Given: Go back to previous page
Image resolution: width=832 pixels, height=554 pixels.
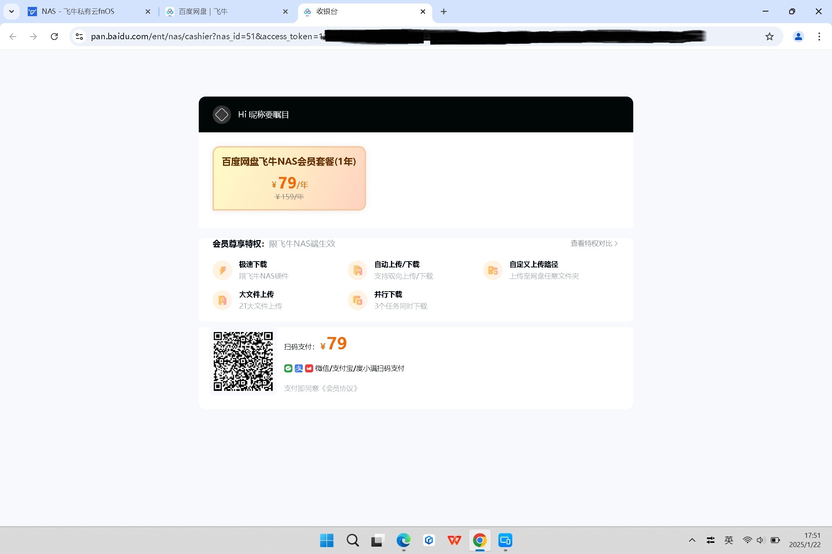Looking at the screenshot, I should (x=13, y=37).
